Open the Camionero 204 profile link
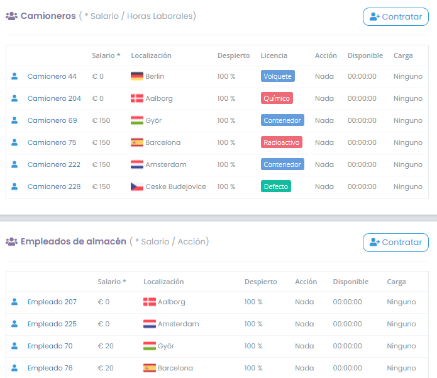The height and width of the screenshot is (378, 437). (54, 98)
